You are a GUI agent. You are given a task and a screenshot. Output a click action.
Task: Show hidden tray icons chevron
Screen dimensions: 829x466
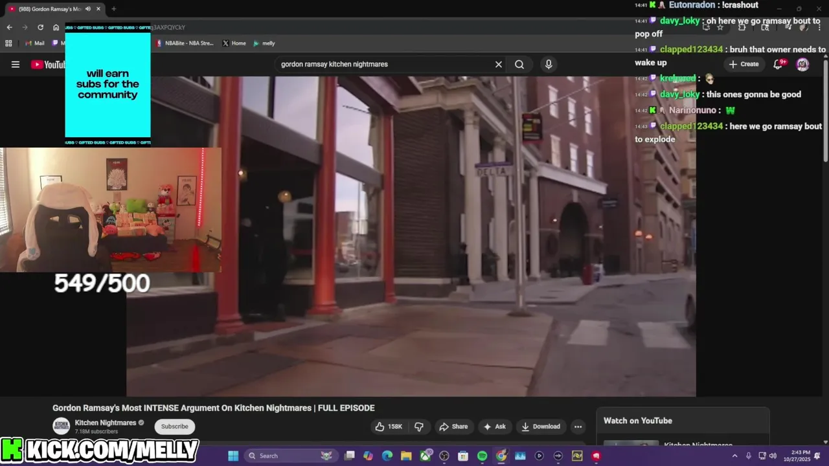point(734,456)
